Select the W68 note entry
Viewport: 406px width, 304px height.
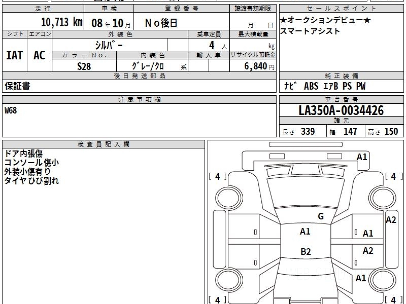pyautogui.click(x=10, y=110)
